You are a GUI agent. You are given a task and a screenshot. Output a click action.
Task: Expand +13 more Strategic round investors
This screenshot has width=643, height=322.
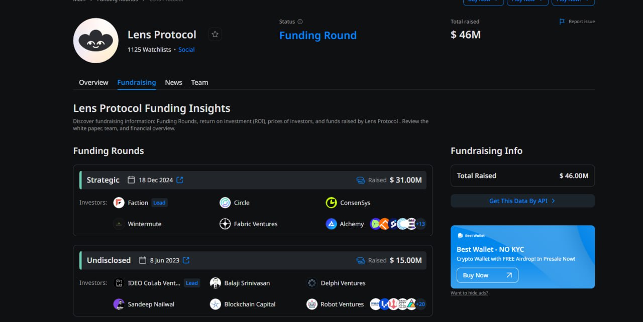(420, 224)
